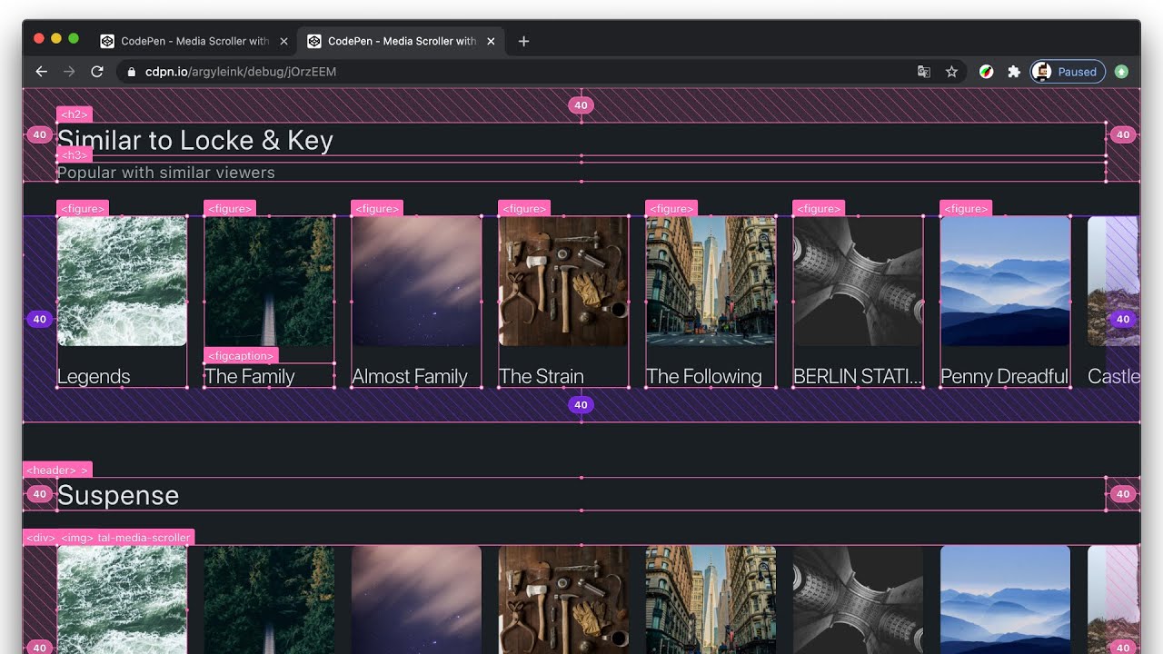Open The Family forest thumbnail

click(269, 281)
